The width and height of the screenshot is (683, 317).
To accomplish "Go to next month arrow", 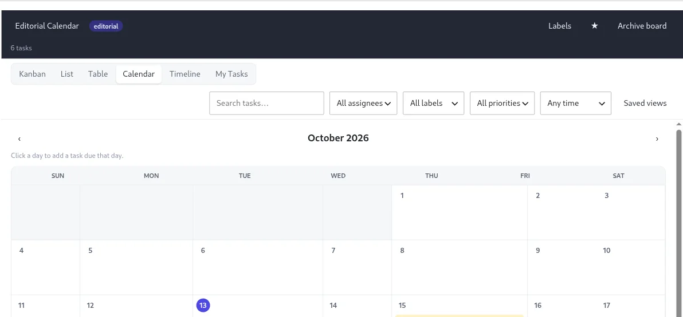I will [x=657, y=138].
